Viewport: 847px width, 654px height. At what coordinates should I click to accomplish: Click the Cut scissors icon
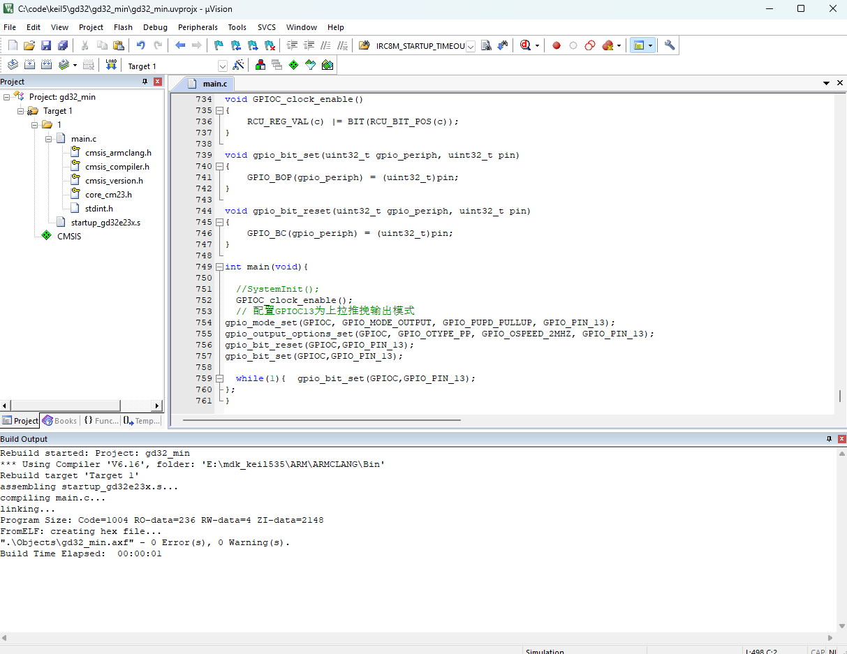click(85, 45)
